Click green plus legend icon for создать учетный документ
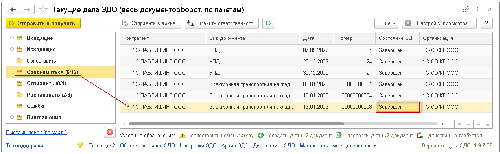Image resolution: width=500 pixels, height=154 pixels. point(260,135)
